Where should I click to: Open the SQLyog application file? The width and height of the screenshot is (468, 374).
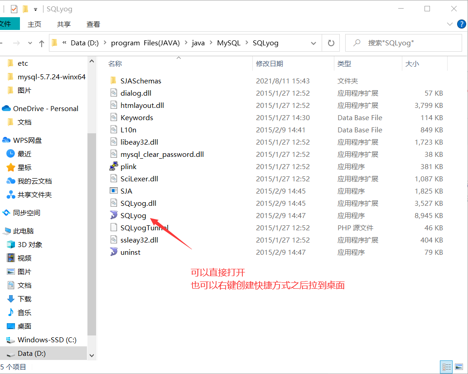[133, 215]
